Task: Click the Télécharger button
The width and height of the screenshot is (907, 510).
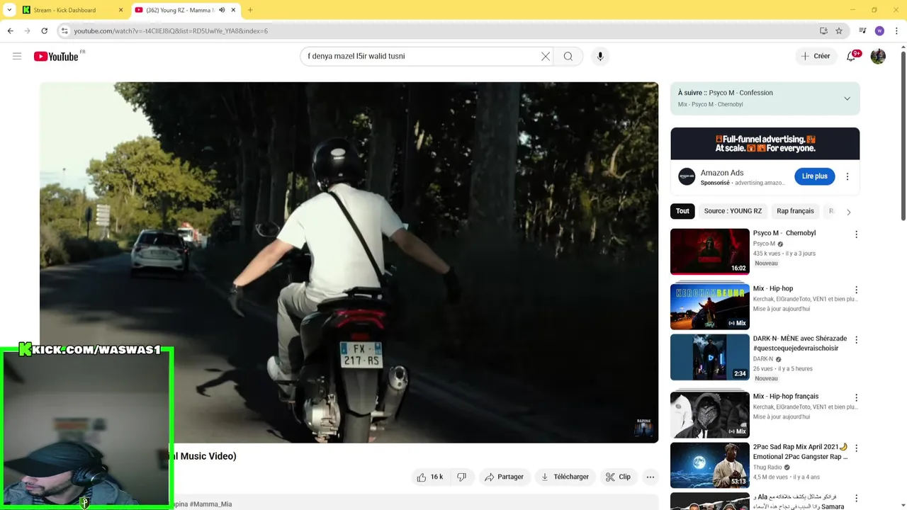Action: coord(565,477)
